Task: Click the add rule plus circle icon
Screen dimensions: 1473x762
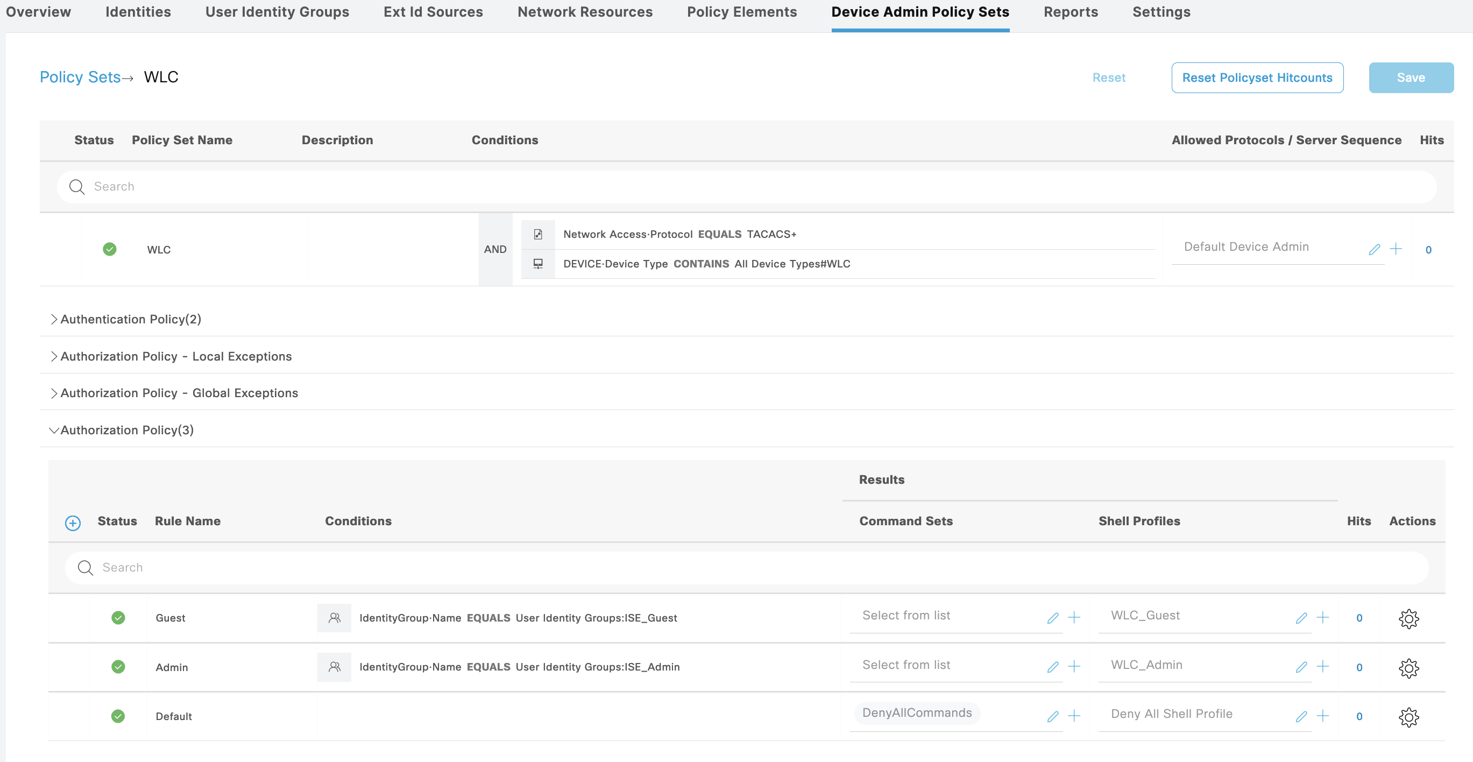Action: pyautogui.click(x=73, y=523)
